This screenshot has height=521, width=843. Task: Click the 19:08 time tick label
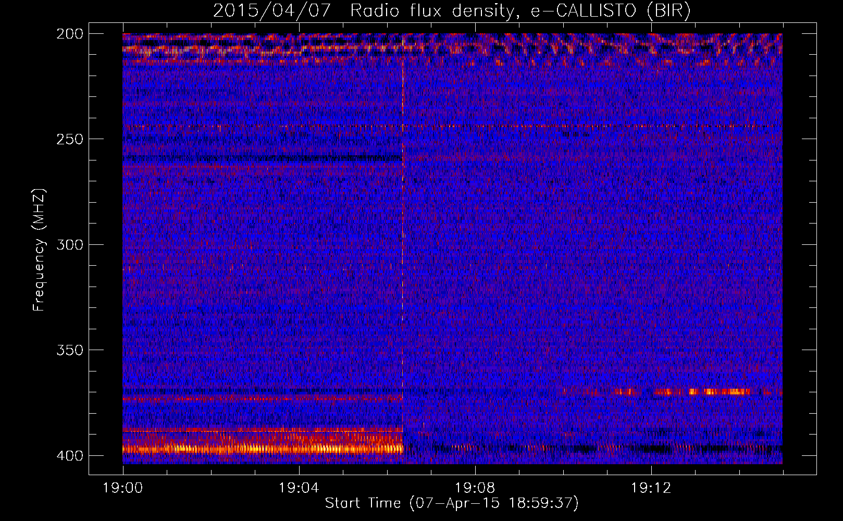click(x=475, y=488)
